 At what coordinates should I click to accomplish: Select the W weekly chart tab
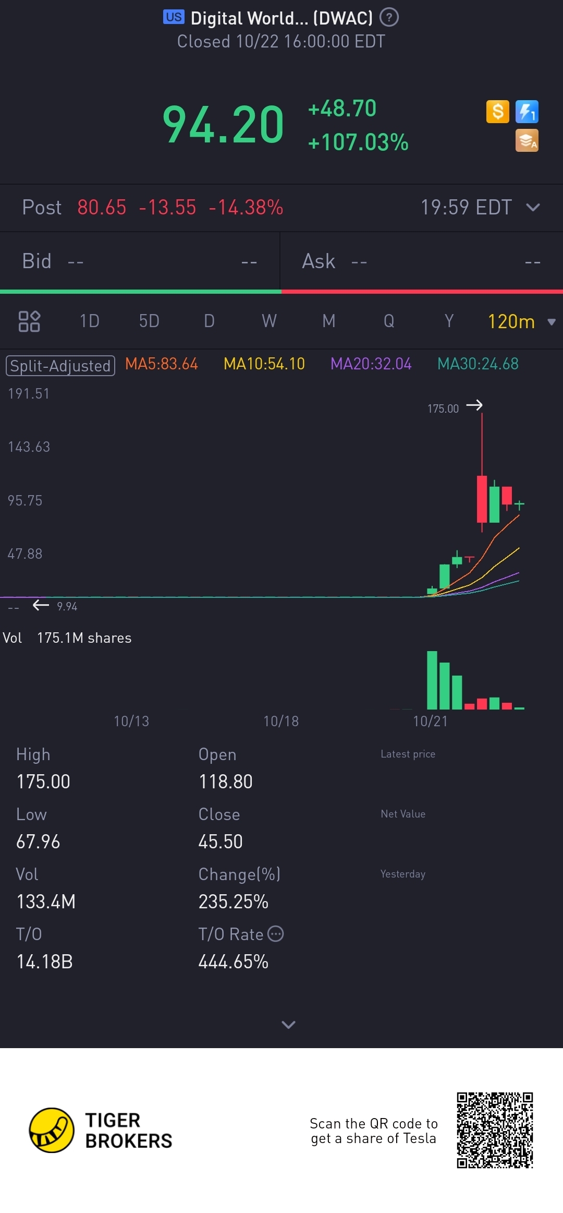pos(269,321)
